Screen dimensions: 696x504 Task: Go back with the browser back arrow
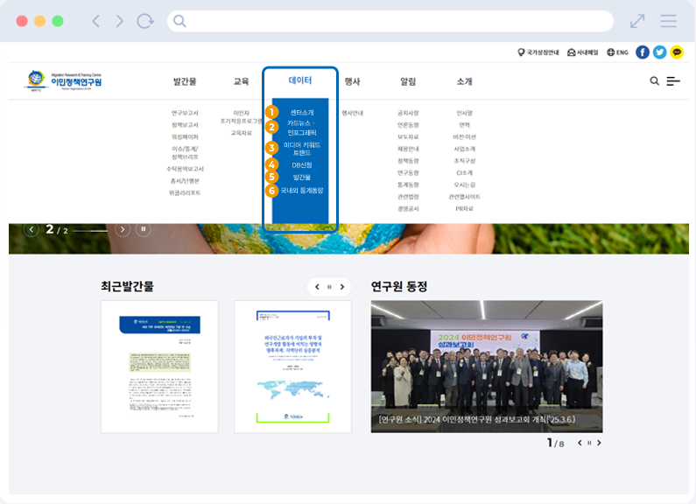click(x=96, y=21)
